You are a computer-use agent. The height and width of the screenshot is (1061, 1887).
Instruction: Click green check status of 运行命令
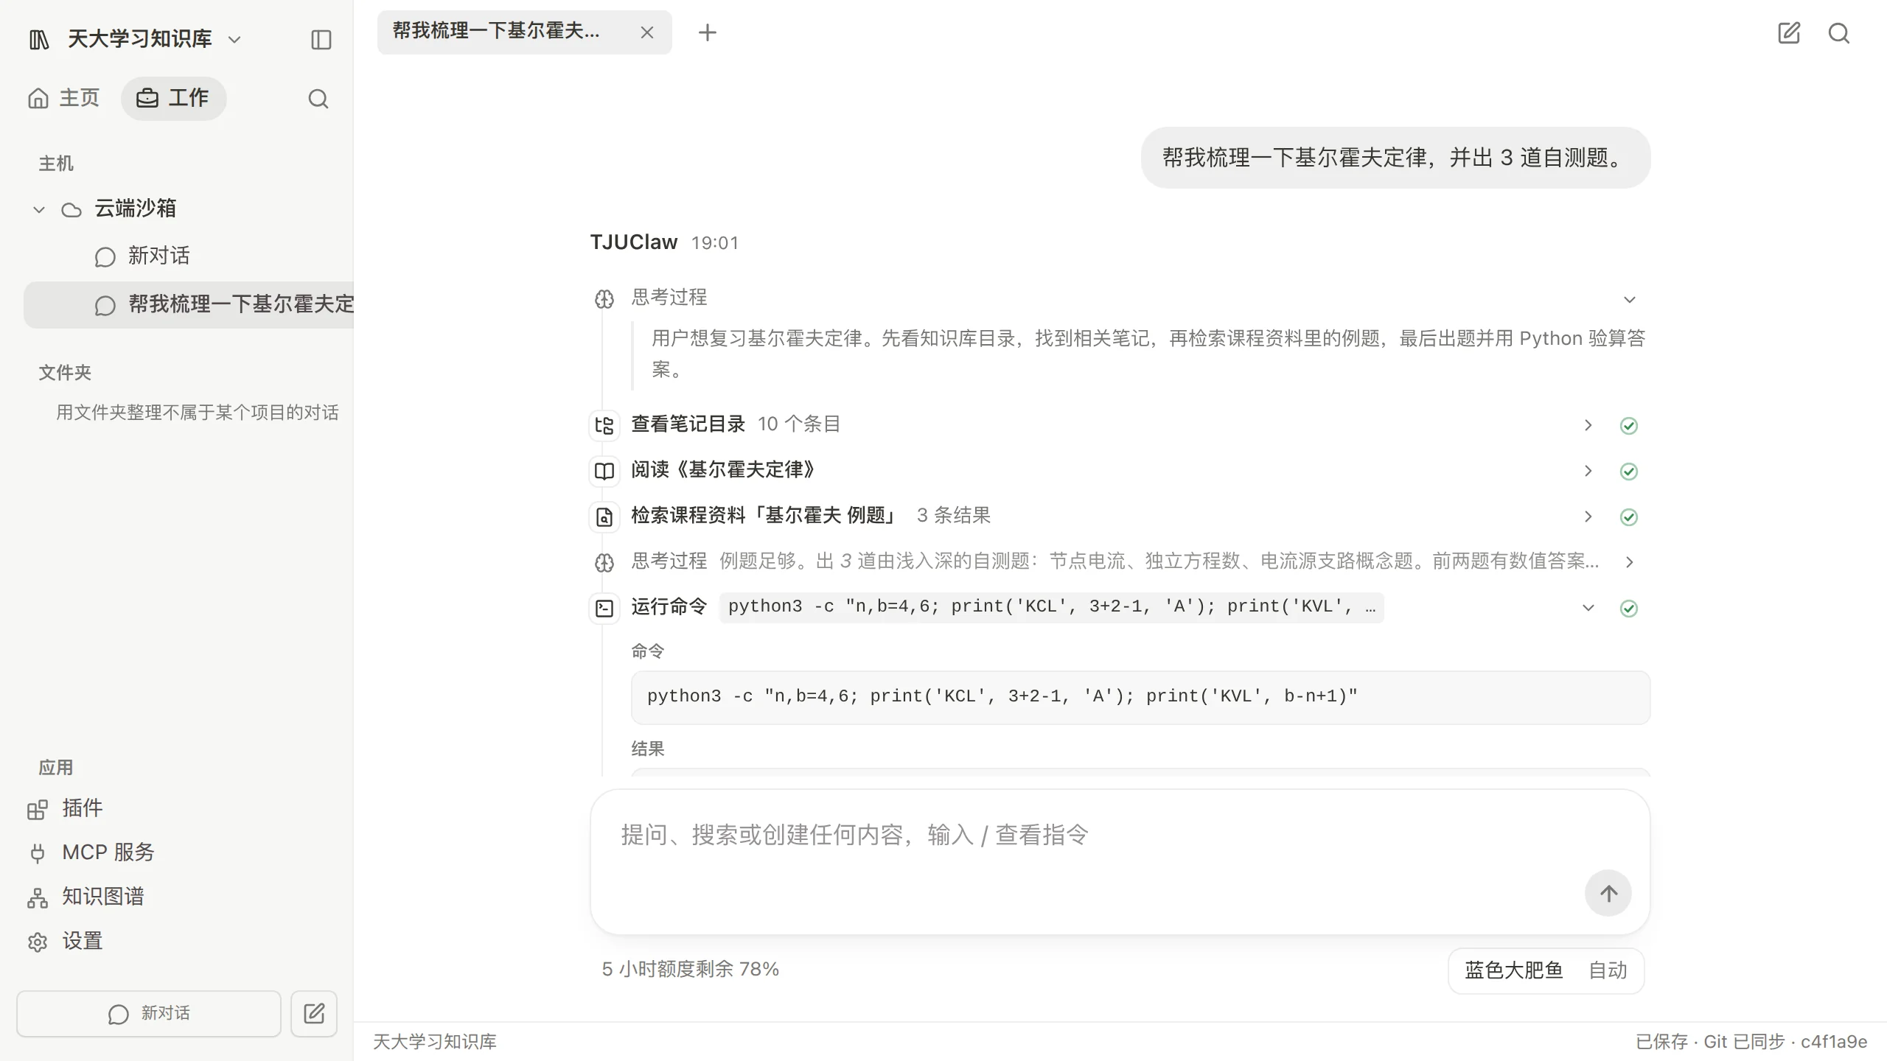tap(1629, 608)
